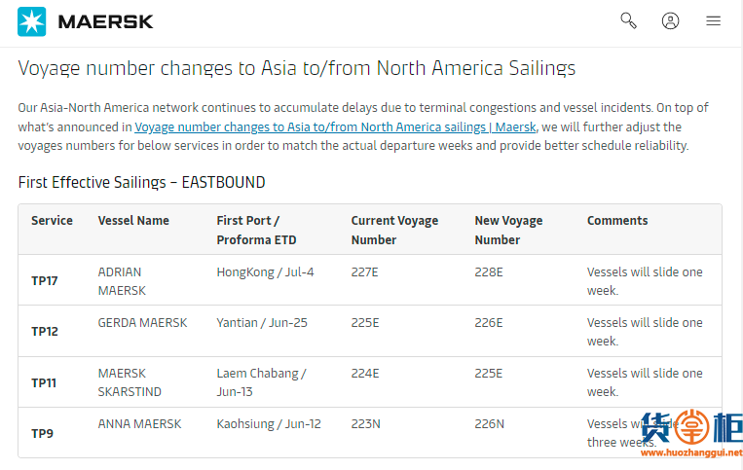This screenshot has width=743, height=470.
Task: Select the TP12 service cell
Action: pyautogui.click(x=45, y=331)
